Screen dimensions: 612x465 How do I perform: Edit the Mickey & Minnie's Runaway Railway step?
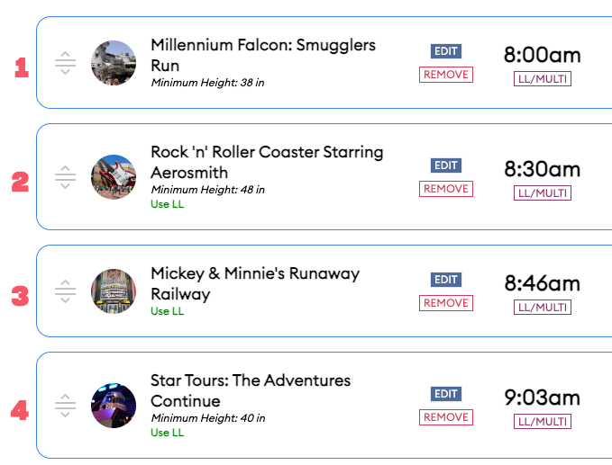(x=445, y=280)
